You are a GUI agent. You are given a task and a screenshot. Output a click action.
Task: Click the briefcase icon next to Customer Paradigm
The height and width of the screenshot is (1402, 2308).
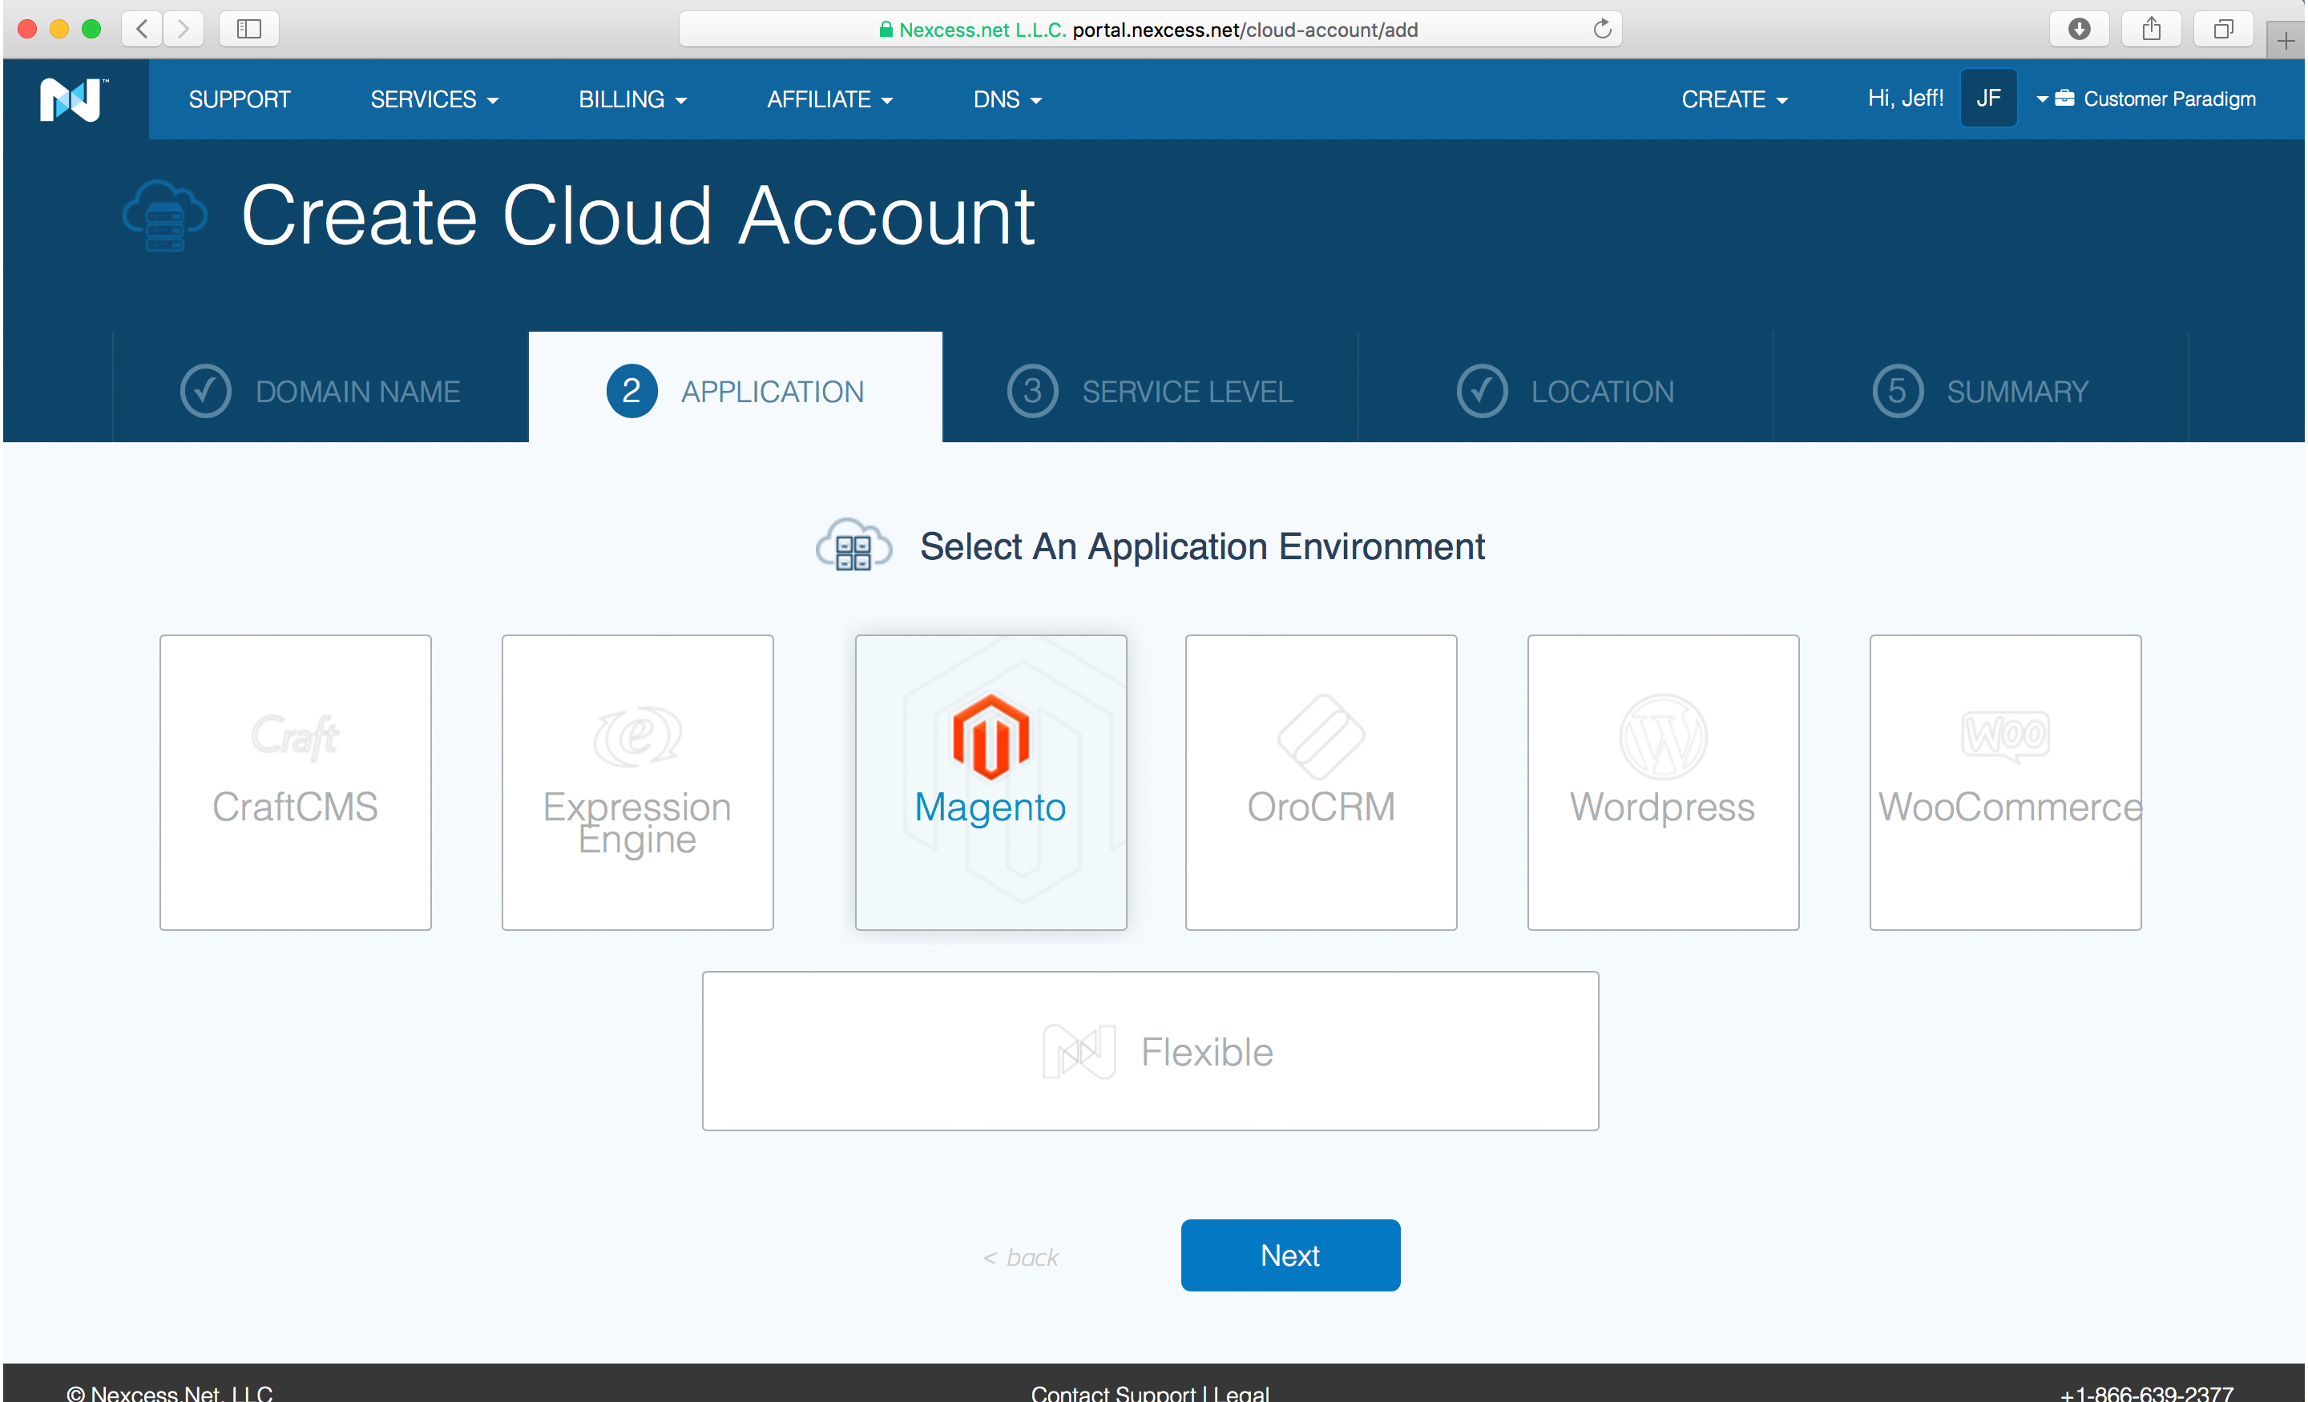coord(2064,99)
